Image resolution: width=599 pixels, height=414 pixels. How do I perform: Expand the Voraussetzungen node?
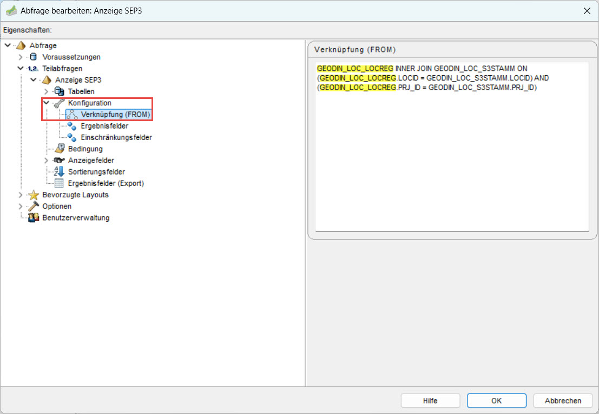click(x=21, y=57)
